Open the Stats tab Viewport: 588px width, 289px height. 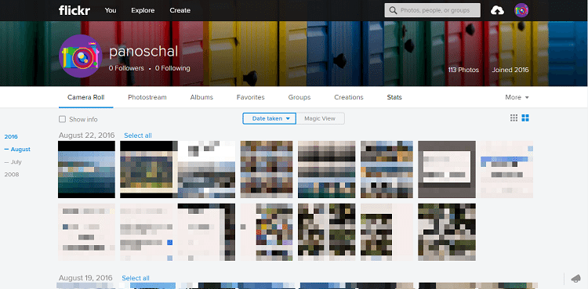pyautogui.click(x=394, y=97)
